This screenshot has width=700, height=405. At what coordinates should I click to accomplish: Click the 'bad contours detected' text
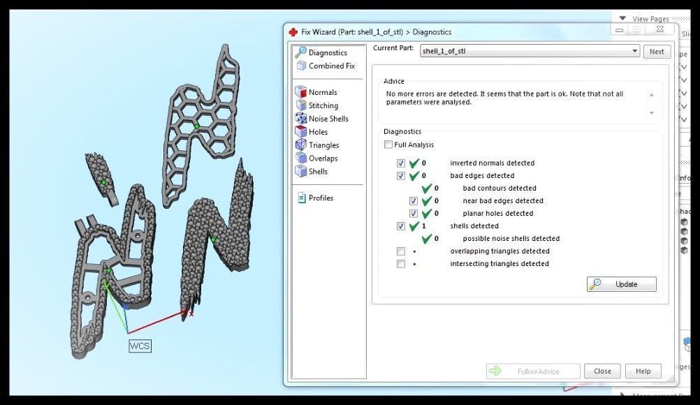(x=500, y=189)
